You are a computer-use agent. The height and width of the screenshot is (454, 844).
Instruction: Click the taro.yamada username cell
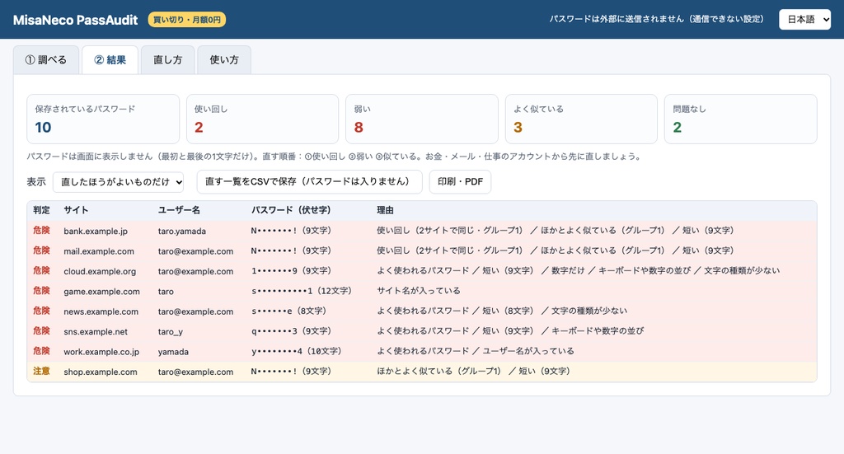coord(182,231)
